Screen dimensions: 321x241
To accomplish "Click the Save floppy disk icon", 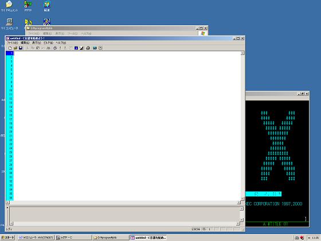I will pos(21,48).
